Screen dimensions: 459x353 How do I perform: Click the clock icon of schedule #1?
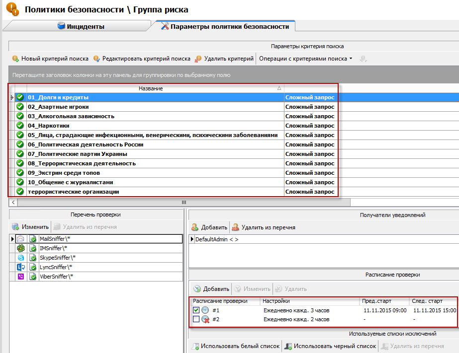pos(205,310)
